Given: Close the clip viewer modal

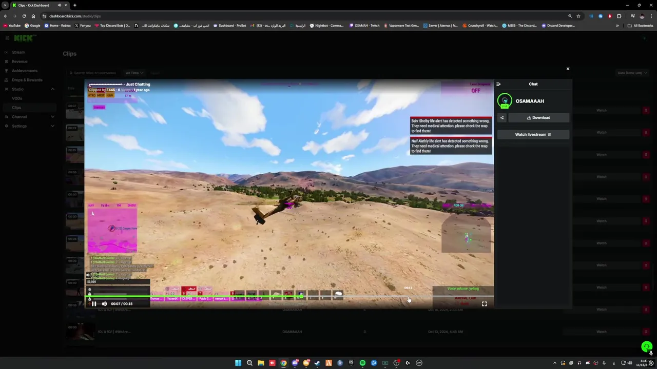Looking at the screenshot, I should click(568, 69).
